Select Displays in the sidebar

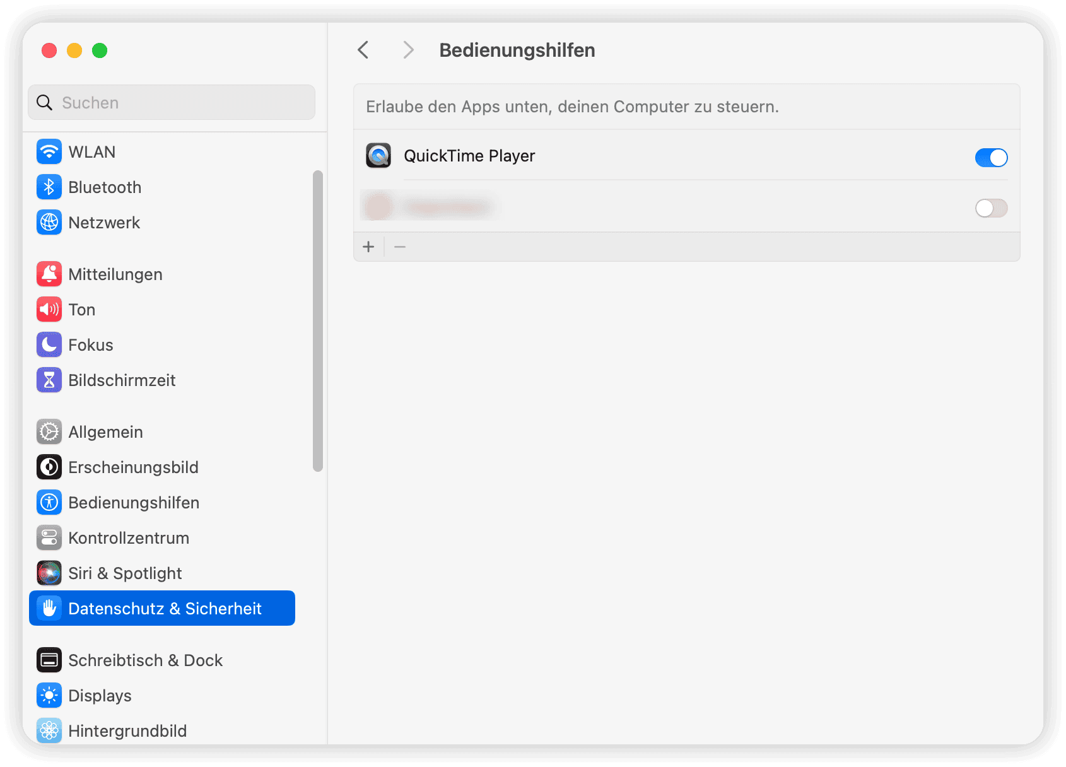pyautogui.click(x=162, y=695)
